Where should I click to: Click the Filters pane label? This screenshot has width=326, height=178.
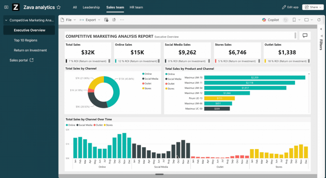click(321, 45)
